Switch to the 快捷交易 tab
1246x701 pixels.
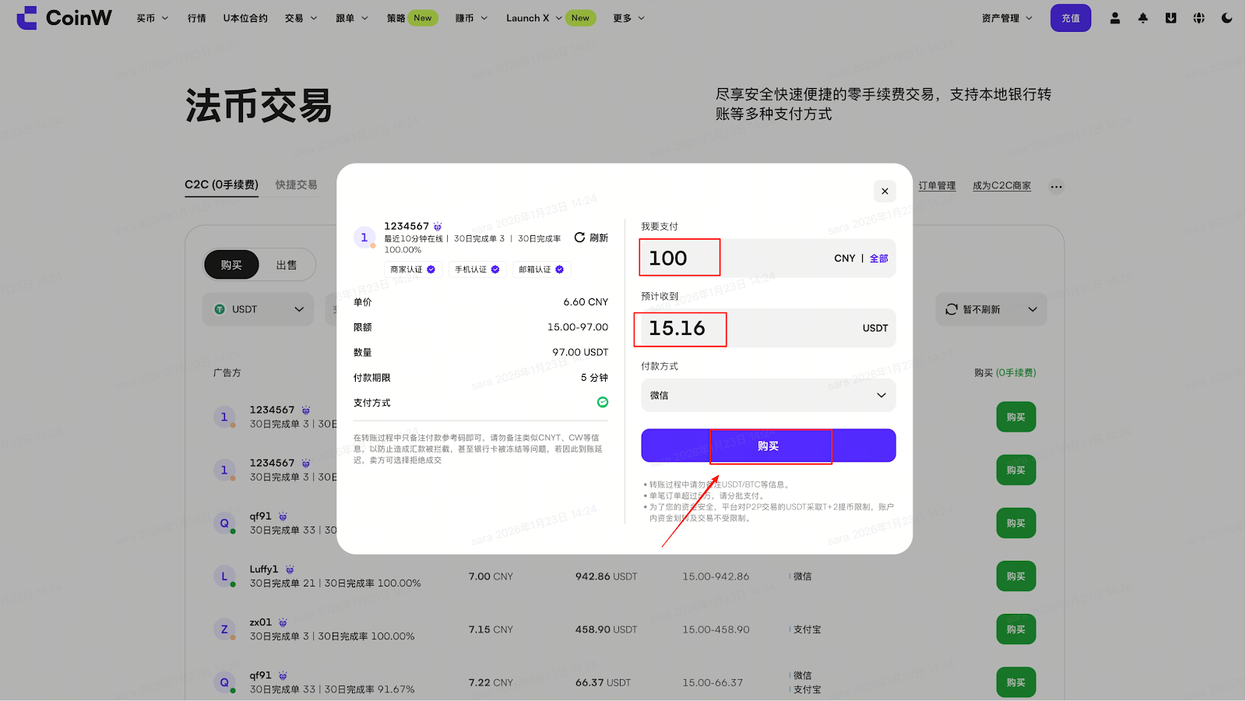pyautogui.click(x=296, y=185)
